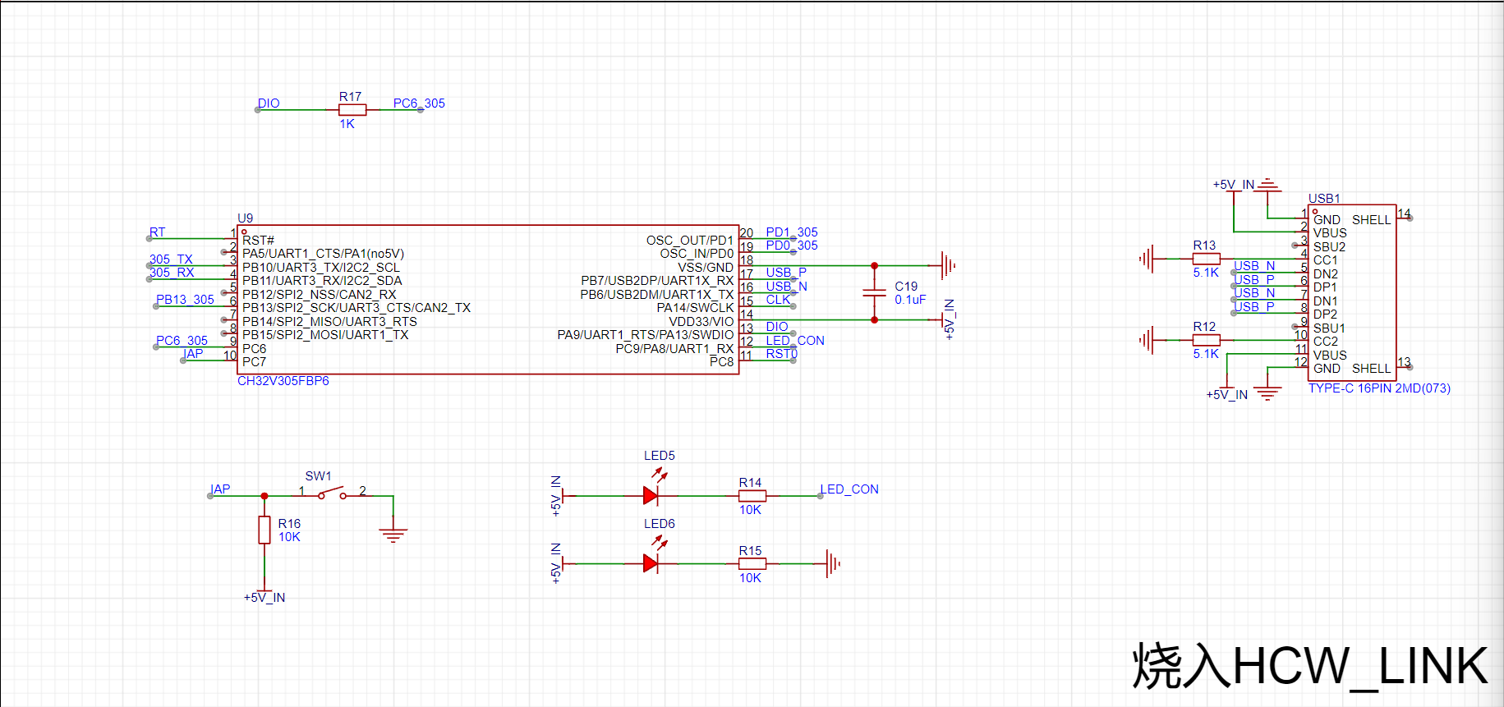Select the LED6 diode symbol
Viewport: 1504px width, 707px height.
pos(651,563)
